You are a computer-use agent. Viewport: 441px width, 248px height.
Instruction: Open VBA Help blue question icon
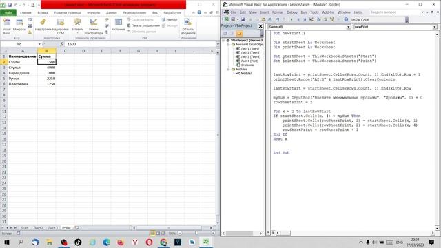(346, 19)
